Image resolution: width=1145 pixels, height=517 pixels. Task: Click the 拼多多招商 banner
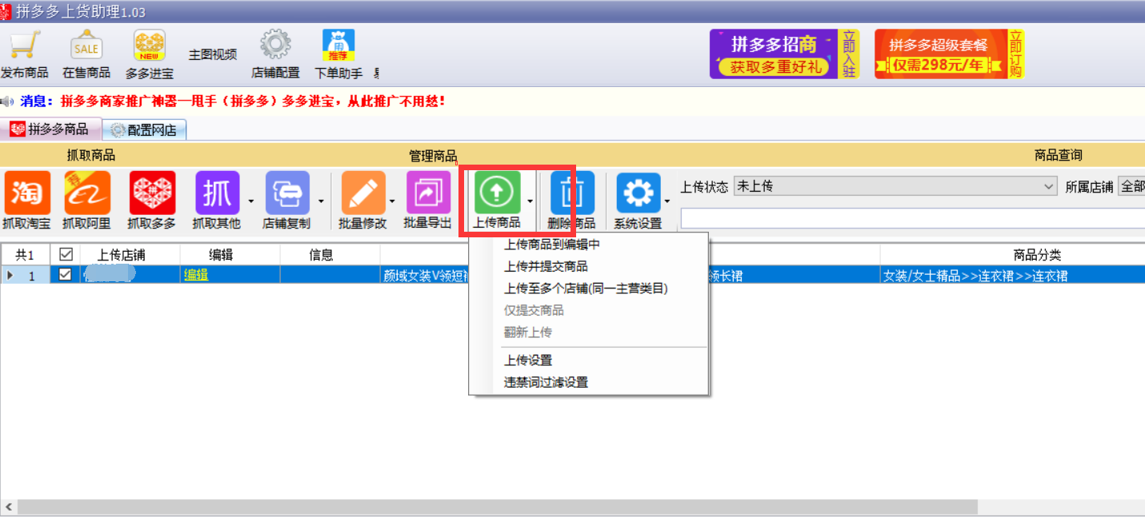coord(784,54)
